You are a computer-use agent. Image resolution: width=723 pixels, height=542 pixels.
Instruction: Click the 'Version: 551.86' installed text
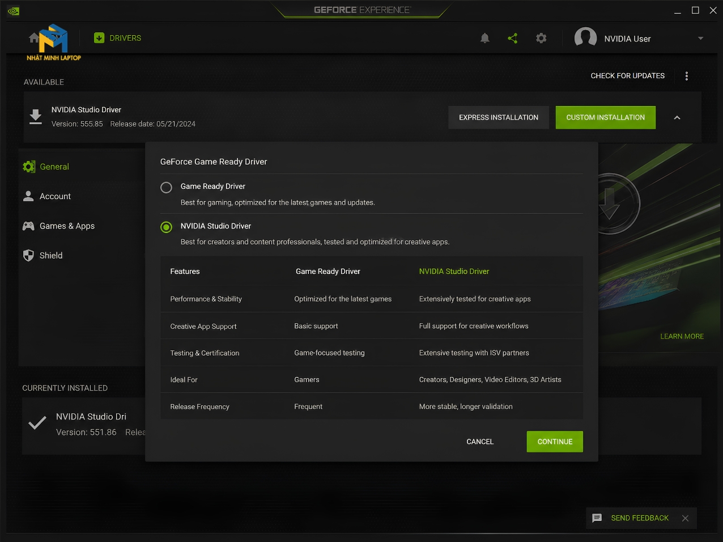coord(86,432)
